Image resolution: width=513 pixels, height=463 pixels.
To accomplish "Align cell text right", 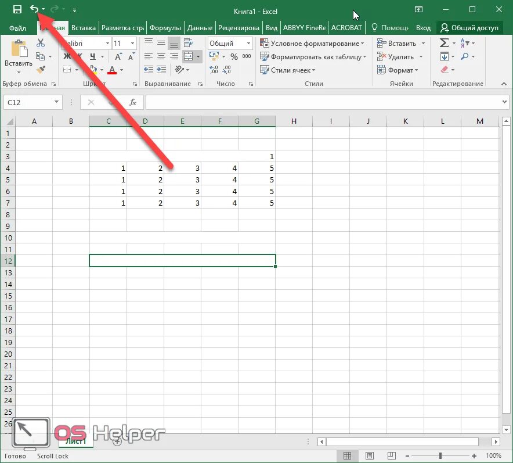I will [174, 56].
